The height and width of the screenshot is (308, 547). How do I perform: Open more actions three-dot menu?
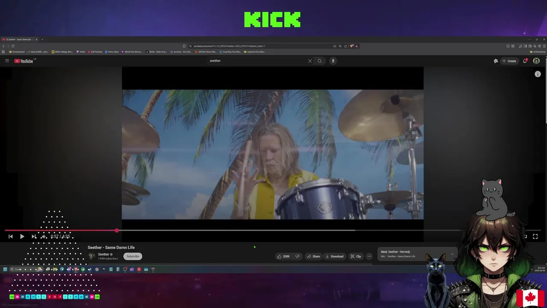[x=369, y=256]
